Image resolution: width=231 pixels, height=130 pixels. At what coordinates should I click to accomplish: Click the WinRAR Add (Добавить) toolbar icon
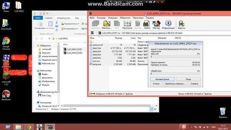95,25
